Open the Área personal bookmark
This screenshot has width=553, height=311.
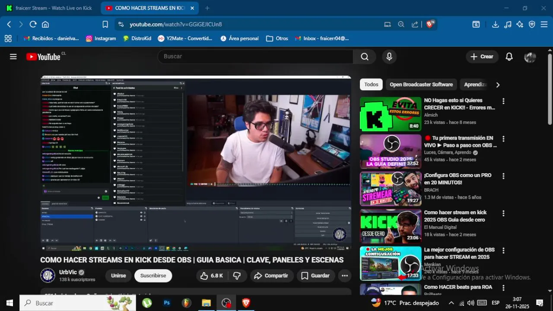click(x=239, y=38)
